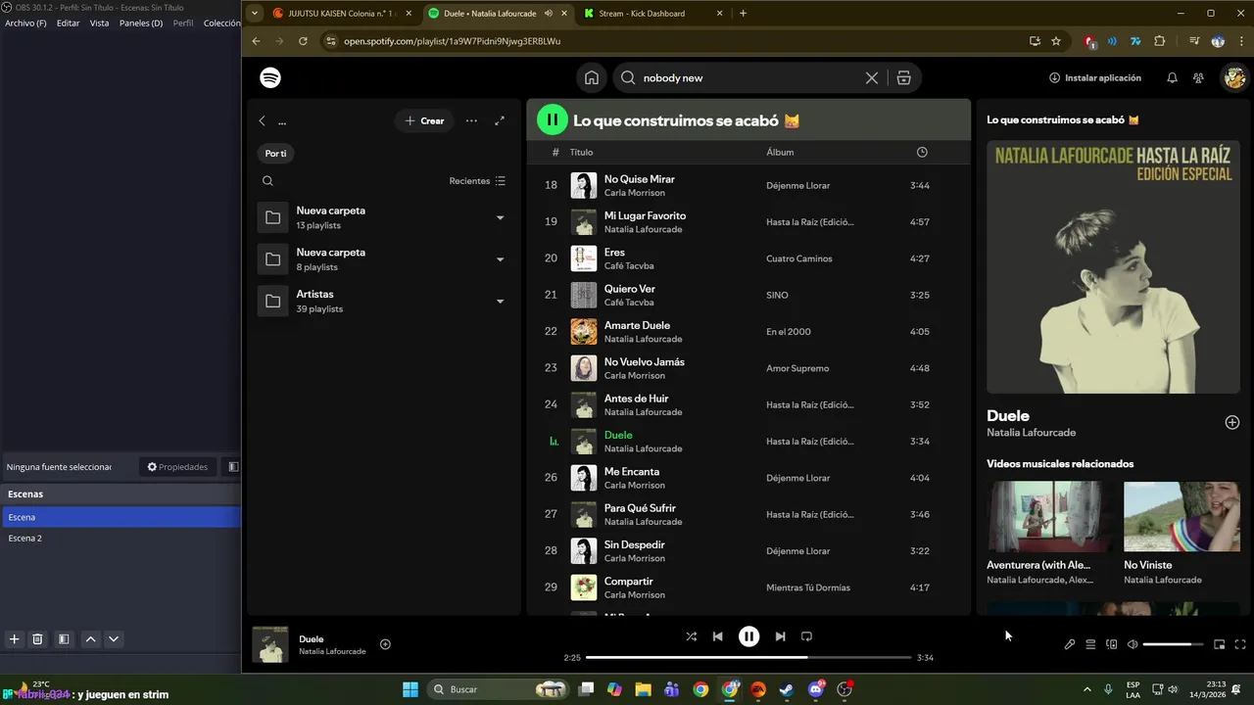Image resolution: width=1254 pixels, height=705 pixels.
Task: Expand the Nueva carpeta with 13 playlists
Action: pyautogui.click(x=500, y=217)
